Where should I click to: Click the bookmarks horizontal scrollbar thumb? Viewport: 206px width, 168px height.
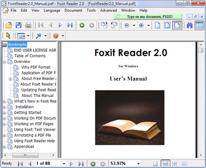tap(25, 155)
